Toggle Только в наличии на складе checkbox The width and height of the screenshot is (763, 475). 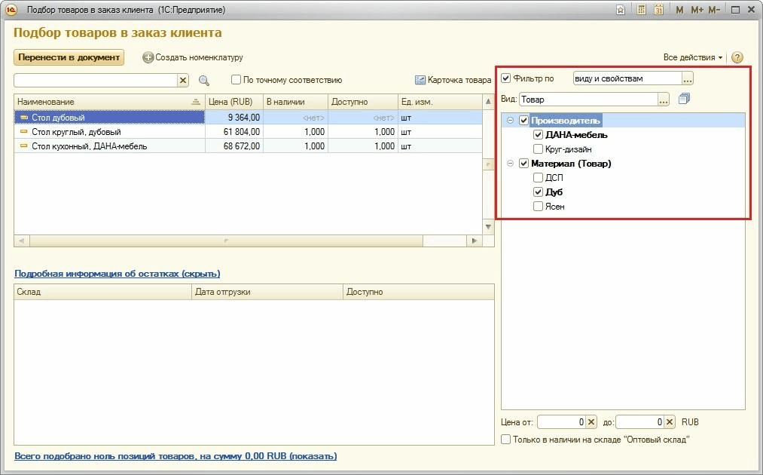[x=507, y=440]
